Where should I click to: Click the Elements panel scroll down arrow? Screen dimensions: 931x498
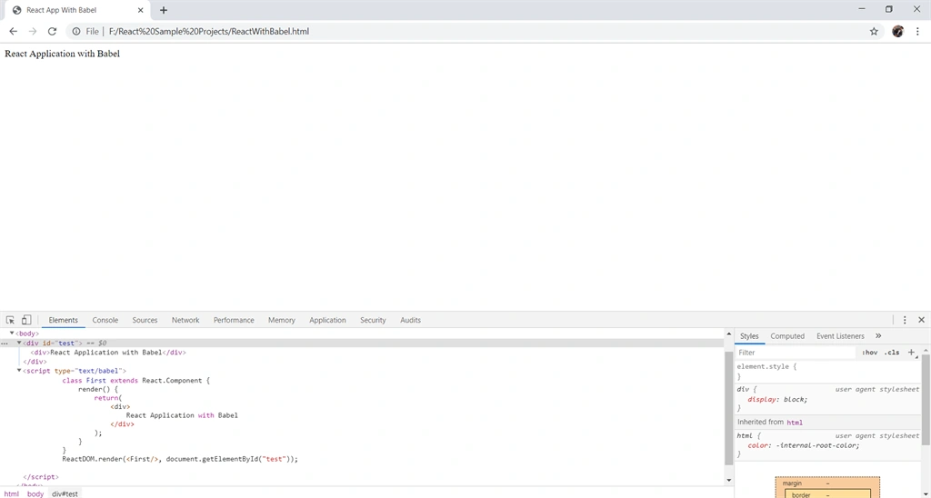728,480
